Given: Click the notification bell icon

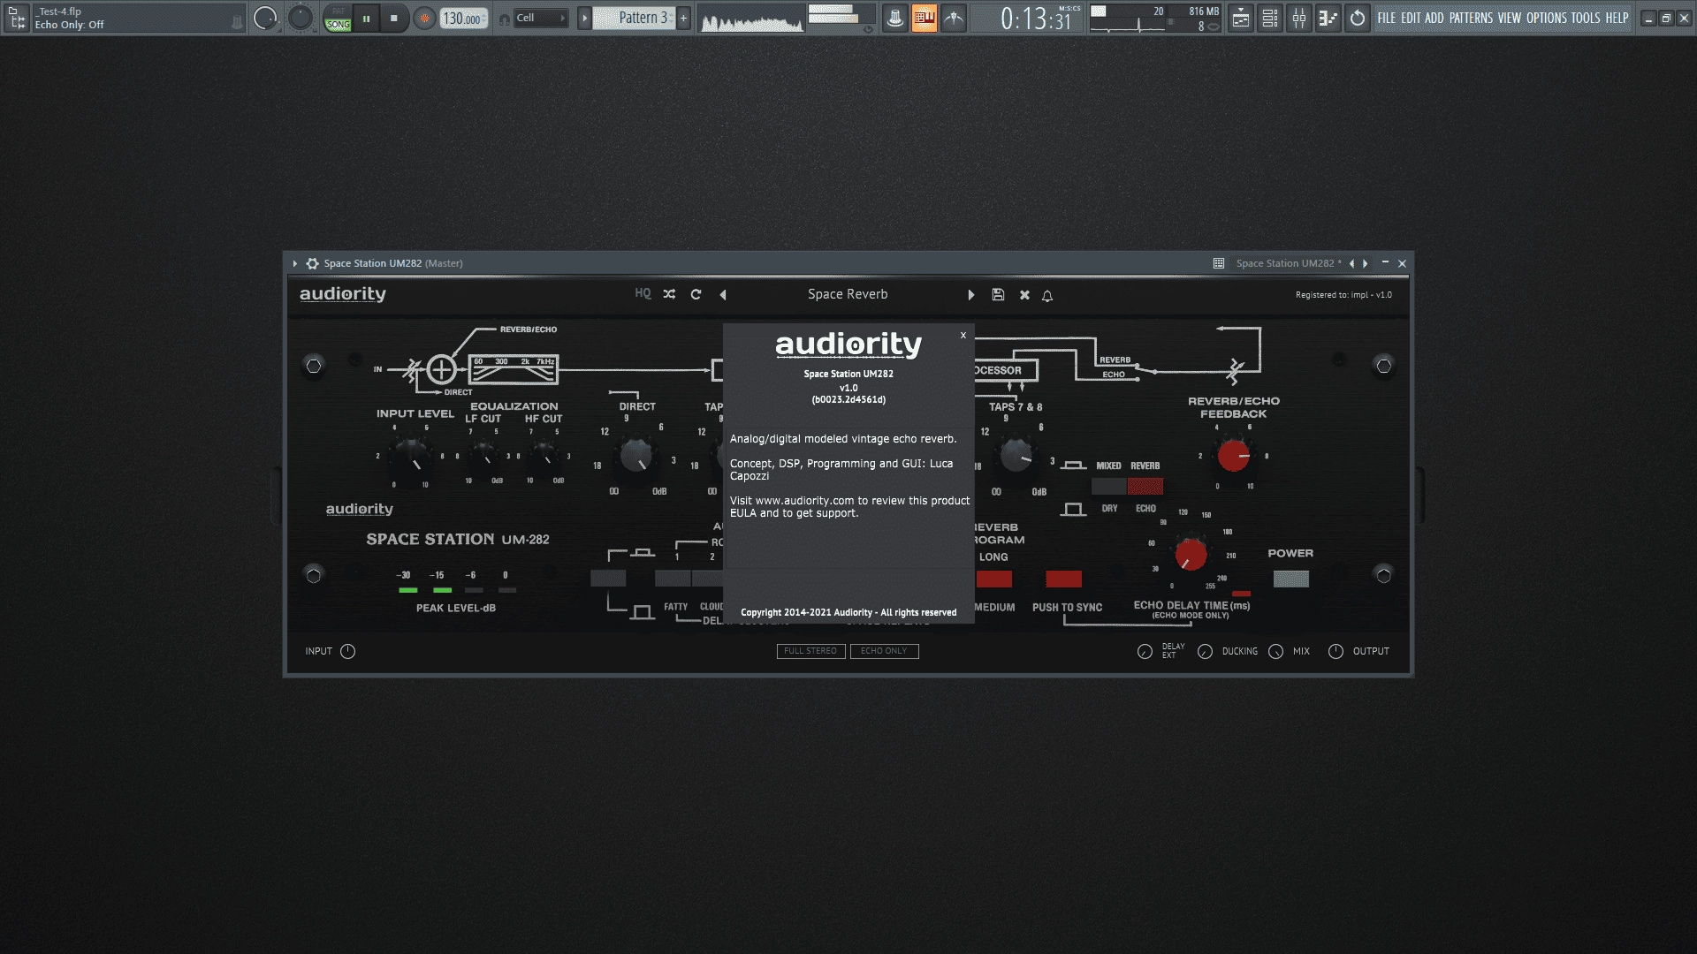Looking at the screenshot, I should 1047,296.
